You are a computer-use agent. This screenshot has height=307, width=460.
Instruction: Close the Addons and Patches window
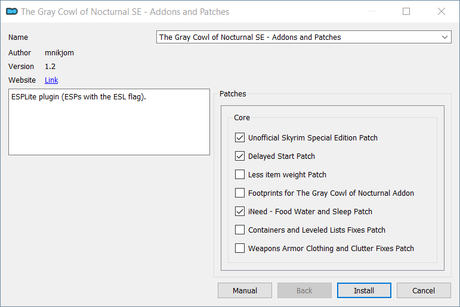point(442,11)
